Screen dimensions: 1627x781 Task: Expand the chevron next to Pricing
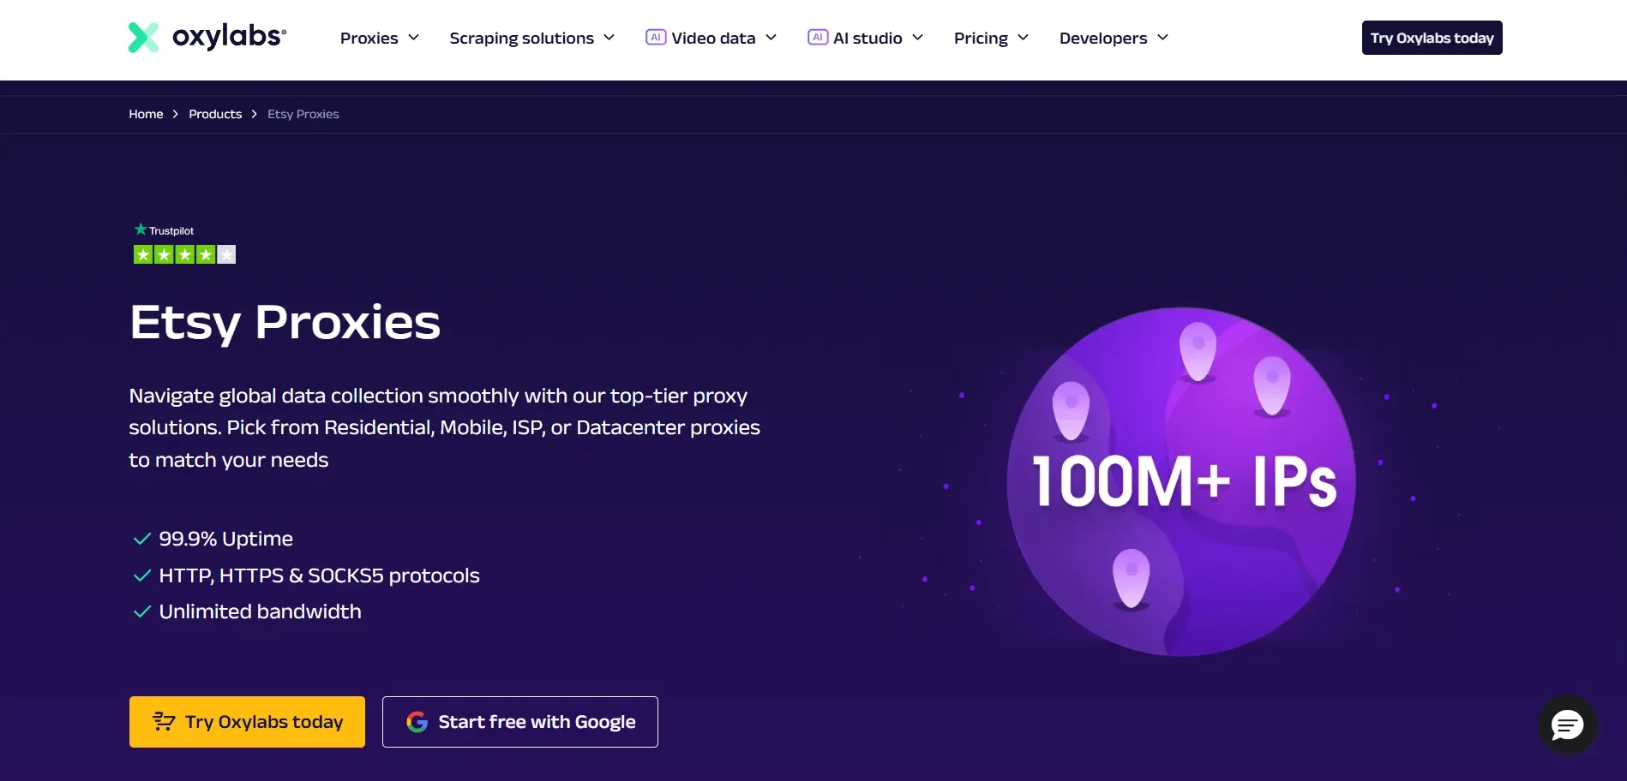(x=1023, y=38)
